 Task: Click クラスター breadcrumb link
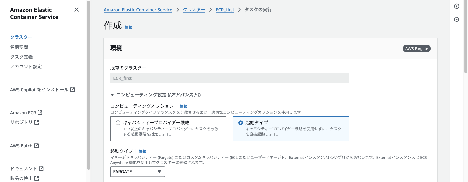pos(194,10)
